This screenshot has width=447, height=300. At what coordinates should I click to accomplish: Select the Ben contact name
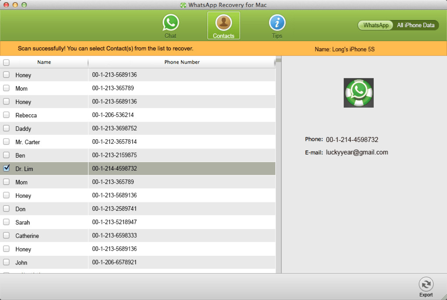(20, 155)
